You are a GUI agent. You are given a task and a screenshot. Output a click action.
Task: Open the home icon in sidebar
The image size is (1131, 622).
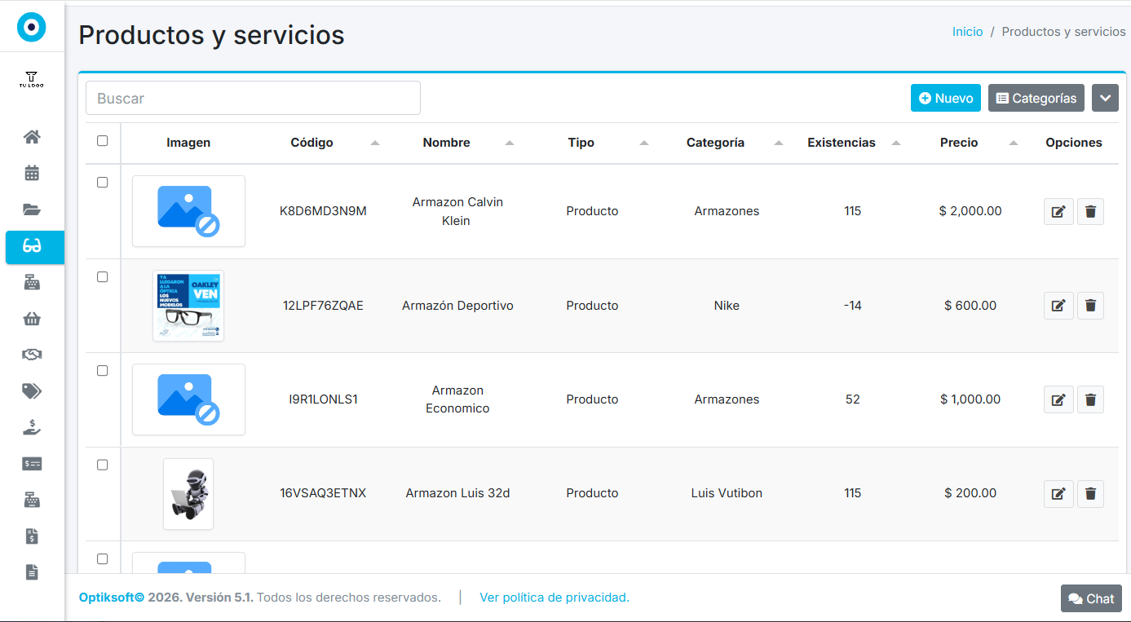(x=32, y=137)
